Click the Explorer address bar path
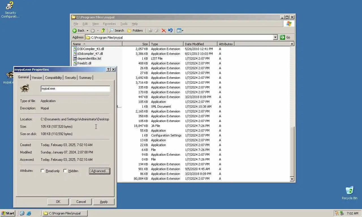The image size is (362, 217). 182,37
